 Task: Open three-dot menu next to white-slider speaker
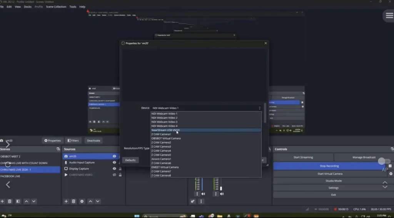click(215, 194)
